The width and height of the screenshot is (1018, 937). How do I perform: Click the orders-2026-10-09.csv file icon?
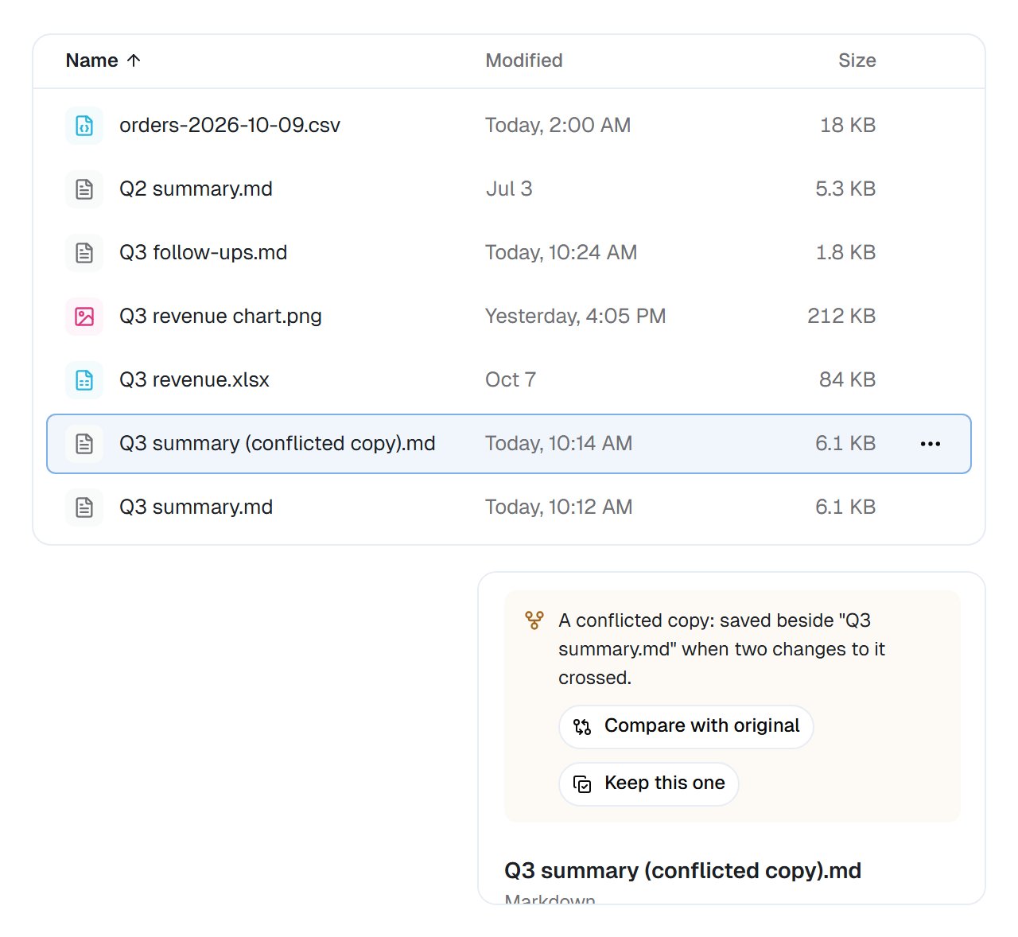point(84,126)
